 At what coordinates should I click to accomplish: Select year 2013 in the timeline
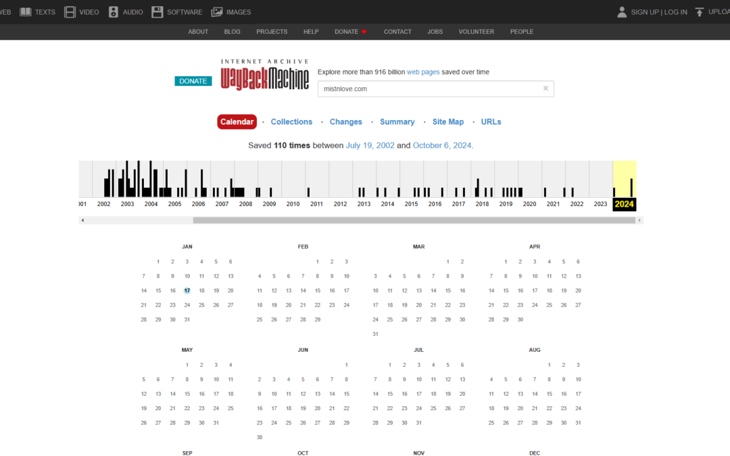pyautogui.click(x=364, y=204)
